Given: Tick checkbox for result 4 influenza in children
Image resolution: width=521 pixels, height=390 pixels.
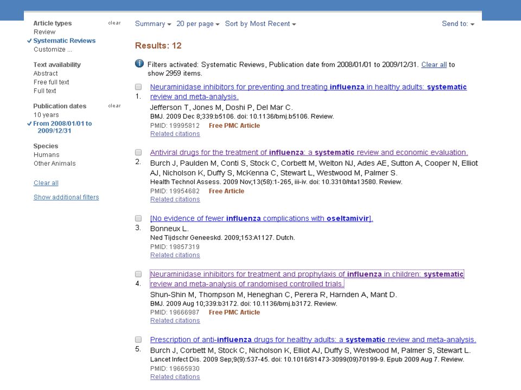Looking at the screenshot, I should tap(138, 274).
